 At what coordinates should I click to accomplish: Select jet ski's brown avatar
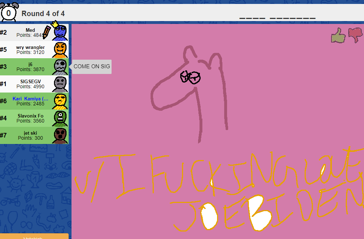tap(60, 136)
